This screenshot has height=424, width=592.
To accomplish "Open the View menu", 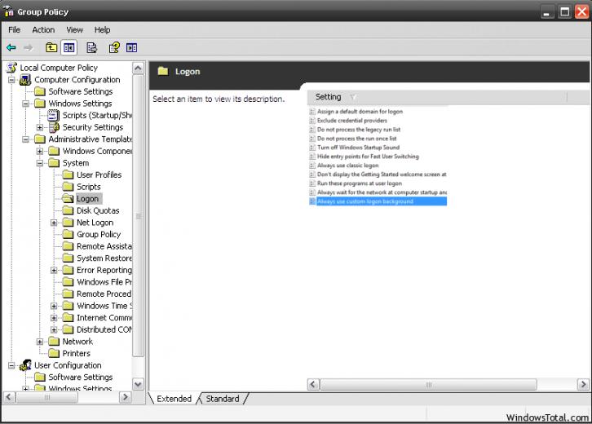I will [75, 30].
